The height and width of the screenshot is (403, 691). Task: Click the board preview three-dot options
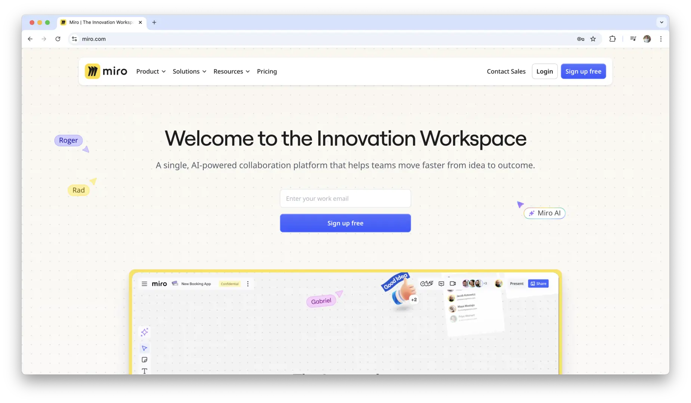[x=248, y=284]
